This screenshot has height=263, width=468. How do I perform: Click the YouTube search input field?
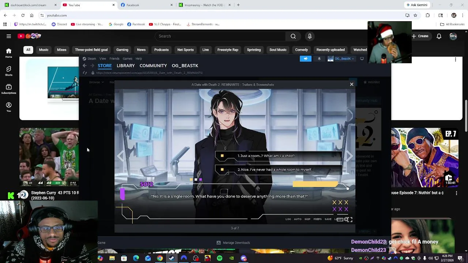pyautogui.click(x=220, y=36)
